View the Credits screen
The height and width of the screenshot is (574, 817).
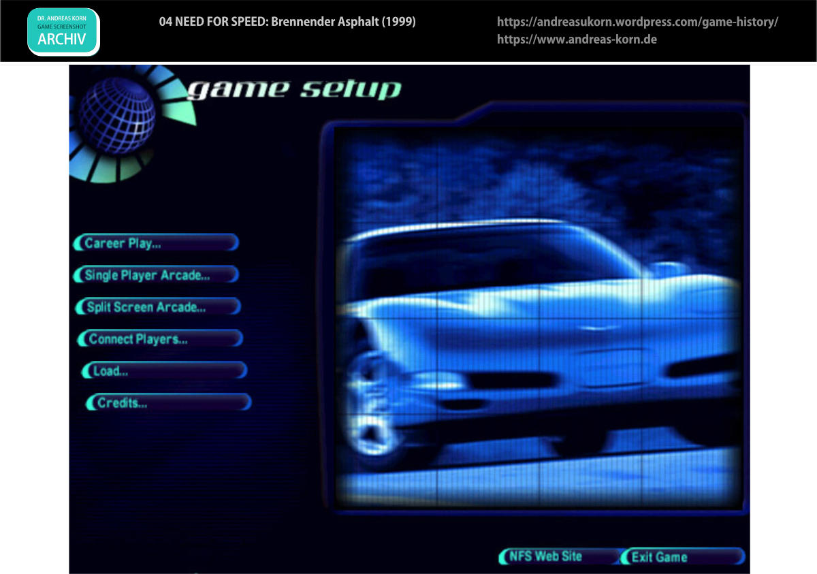(168, 403)
